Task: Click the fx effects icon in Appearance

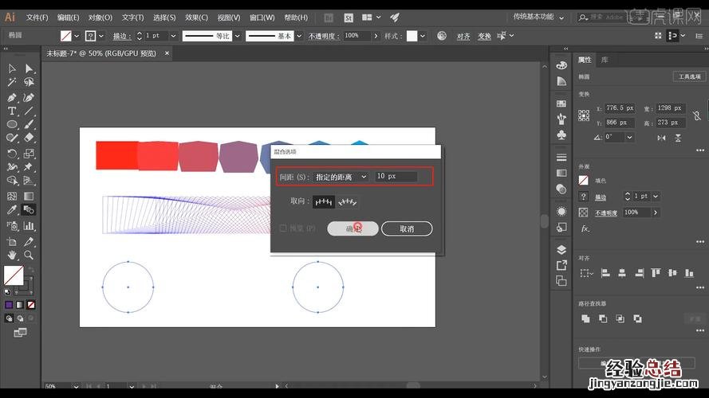Action: [x=585, y=228]
